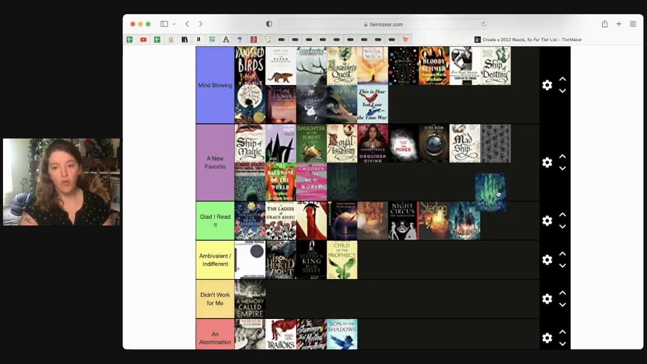This screenshot has height=364, width=647.
Task: Click the orange arrow bookmark icon
Action: (x=405, y=39)
